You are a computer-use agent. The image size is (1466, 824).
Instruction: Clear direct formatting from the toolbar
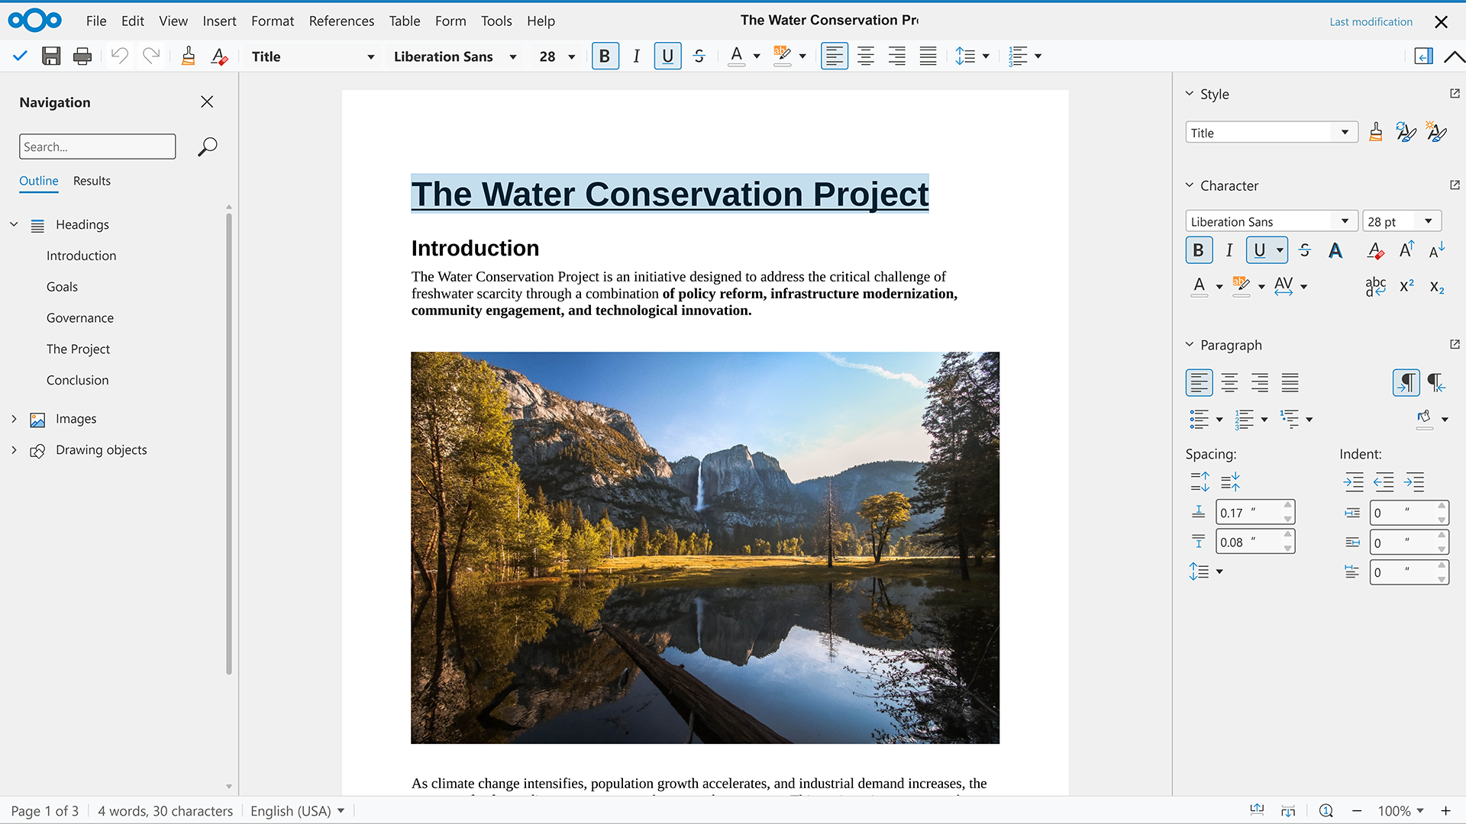point(220,56)
